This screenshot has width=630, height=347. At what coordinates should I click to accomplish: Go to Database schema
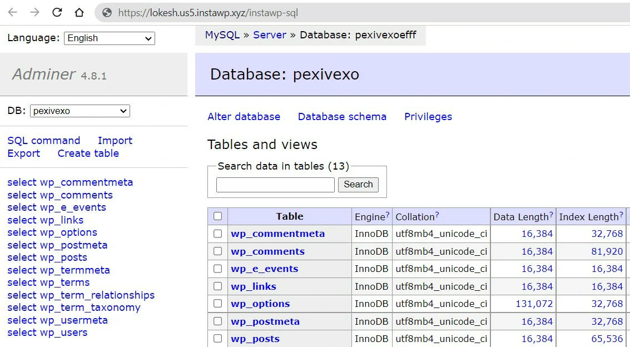point(342,117)
